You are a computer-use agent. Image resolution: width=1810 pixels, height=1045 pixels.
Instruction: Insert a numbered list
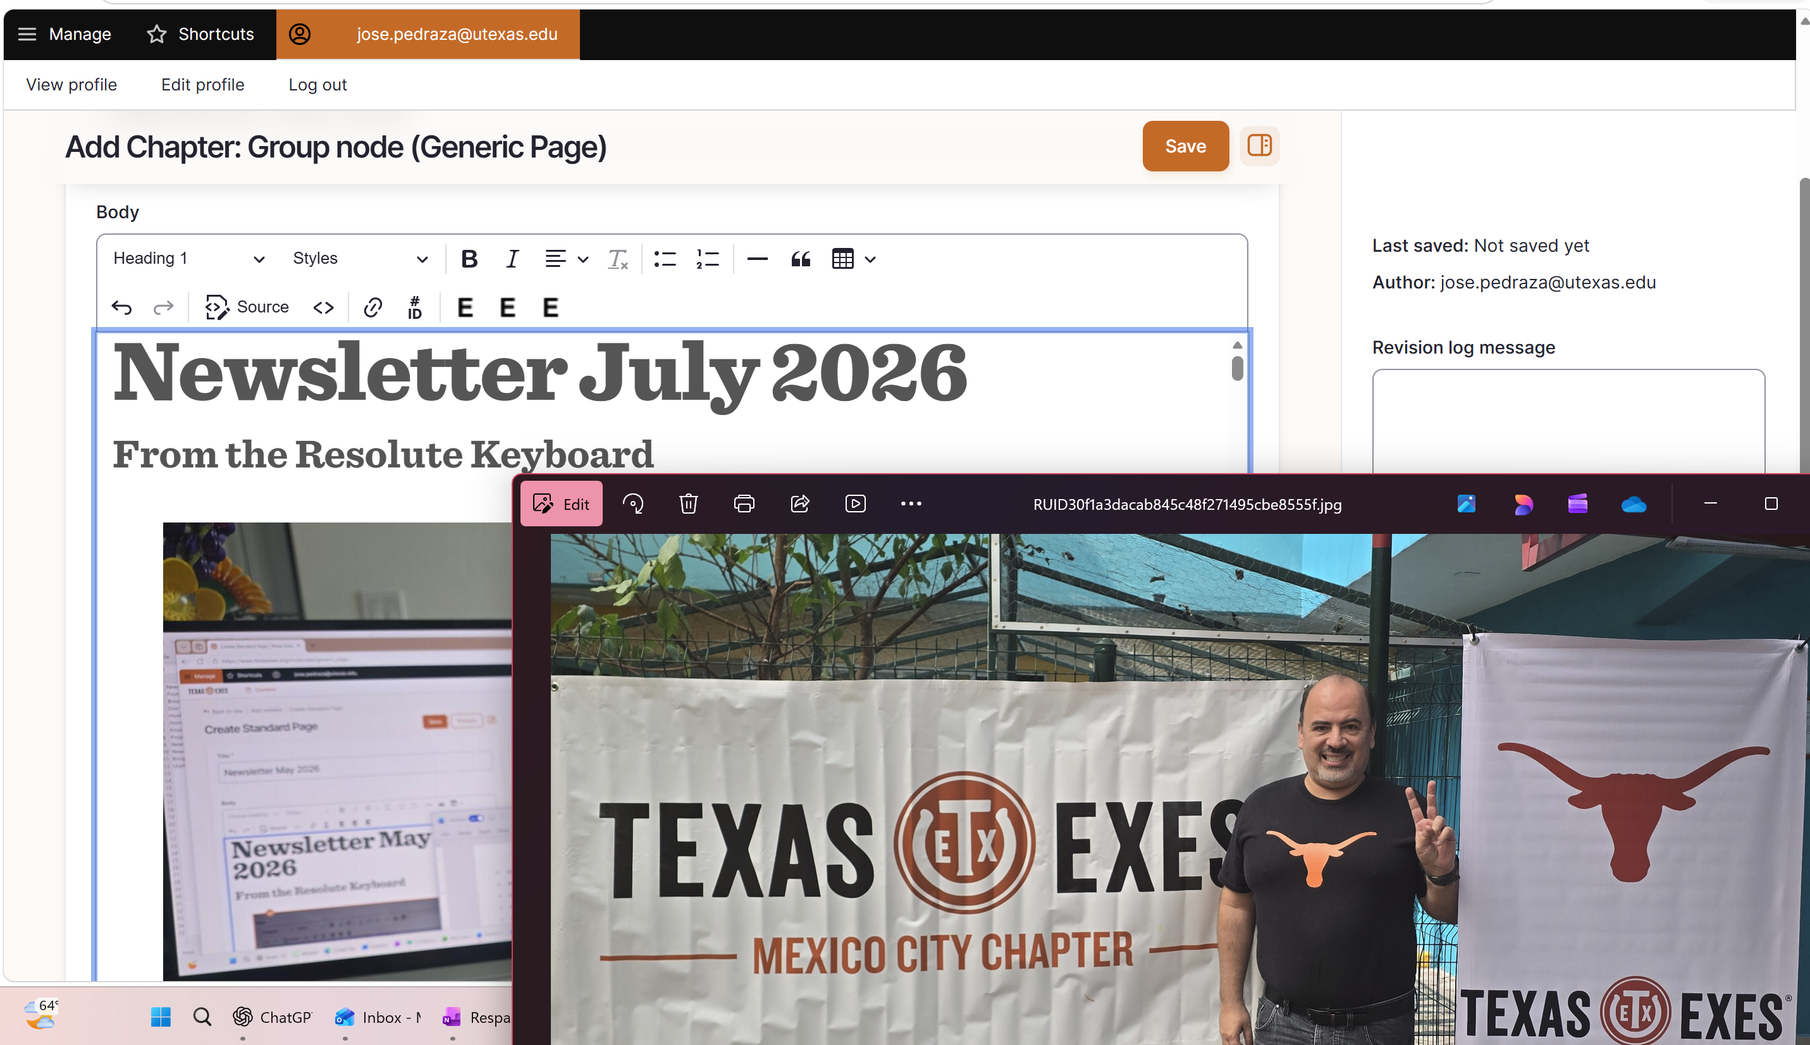coord(707,258)
